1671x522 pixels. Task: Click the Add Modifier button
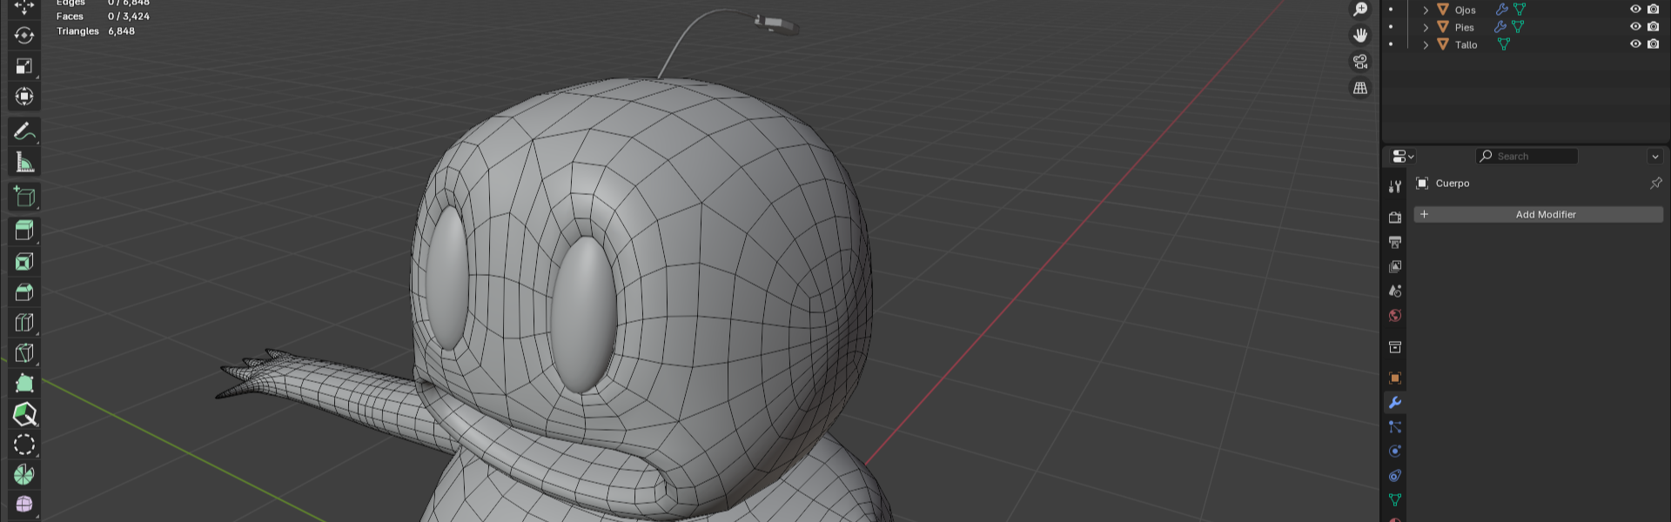click(1538, 215)
